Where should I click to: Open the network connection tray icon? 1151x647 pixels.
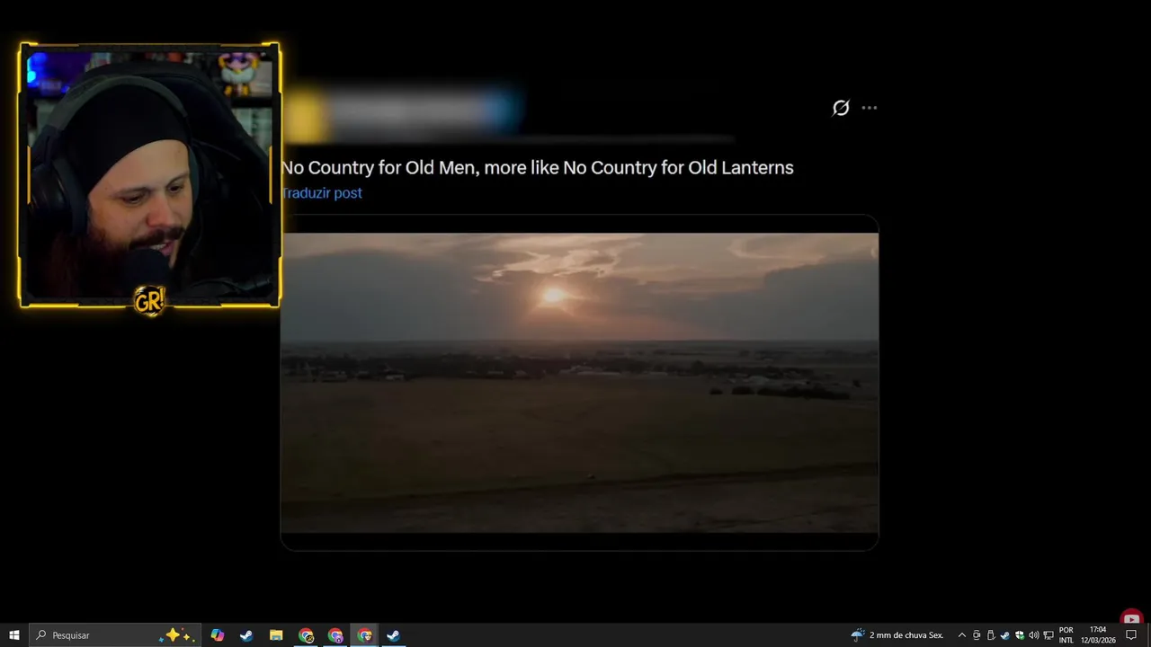pos(1048,635)
